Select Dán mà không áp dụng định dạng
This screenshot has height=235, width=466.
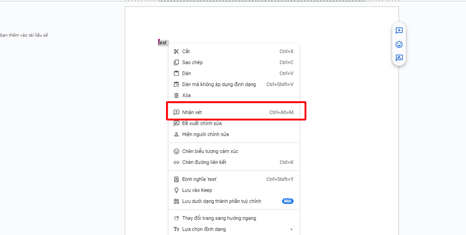pos(219,84)
